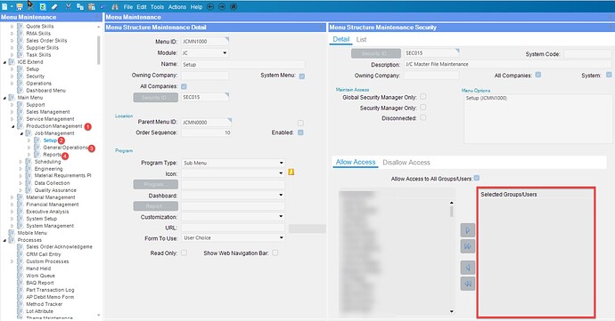Click the folder icon beside Processes
The height and width of the screenshot is (321, 615).
tap(12, 240)
